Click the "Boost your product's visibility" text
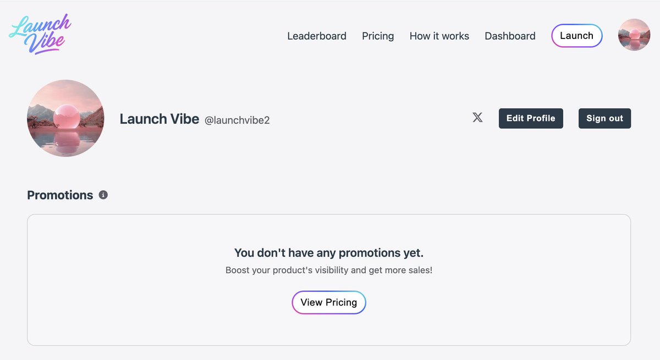 [329, 270]
